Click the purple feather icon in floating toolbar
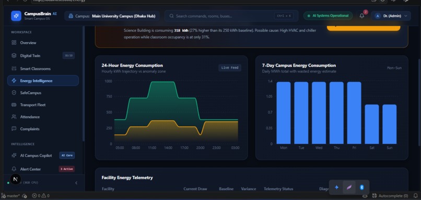 [349, 187]
